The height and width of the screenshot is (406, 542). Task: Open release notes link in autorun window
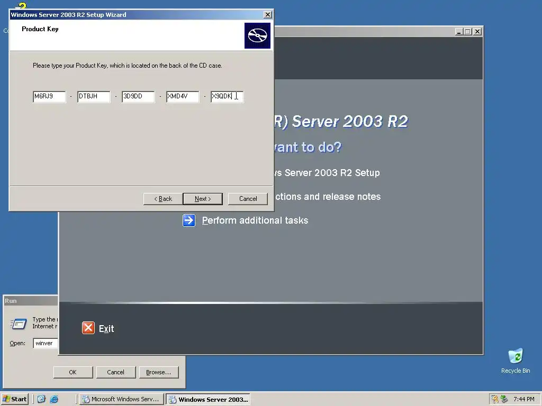point(328,197)
